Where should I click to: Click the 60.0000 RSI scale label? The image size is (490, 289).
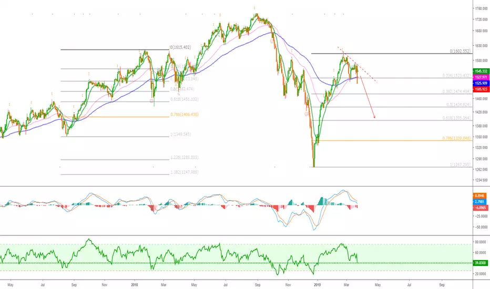click(x=481, y=252)
